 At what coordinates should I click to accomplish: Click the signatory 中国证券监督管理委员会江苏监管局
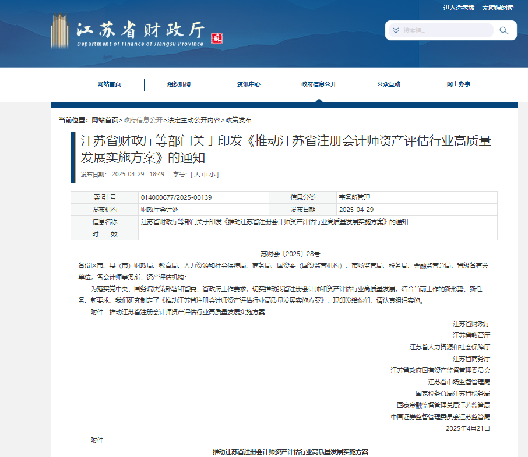[441, 417]
